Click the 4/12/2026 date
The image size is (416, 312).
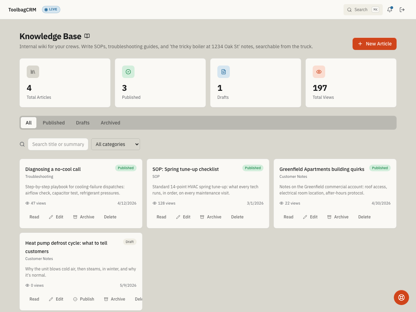click(127, 203)
